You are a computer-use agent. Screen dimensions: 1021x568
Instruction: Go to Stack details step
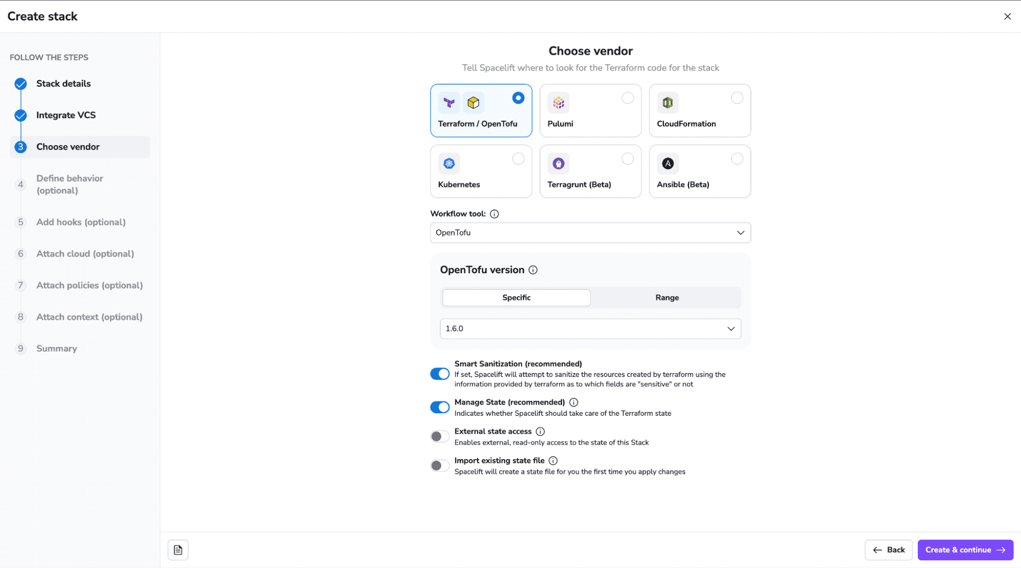pos(63,84)
